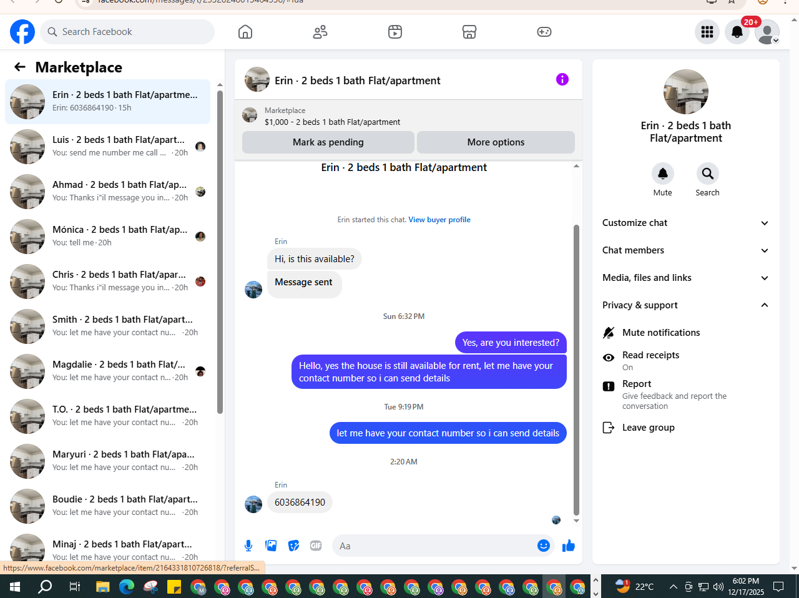Open the Video/Reels icon in top nav
This screenshot has width=799, height=598.
pos(395,32)
